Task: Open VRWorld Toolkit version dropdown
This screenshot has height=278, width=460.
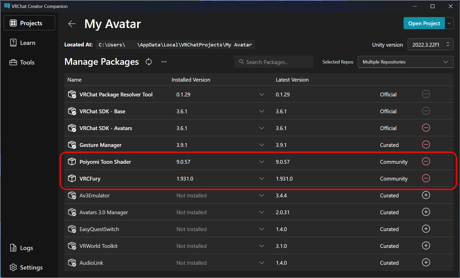Action: pyautogui.click(x=262, y=246)
